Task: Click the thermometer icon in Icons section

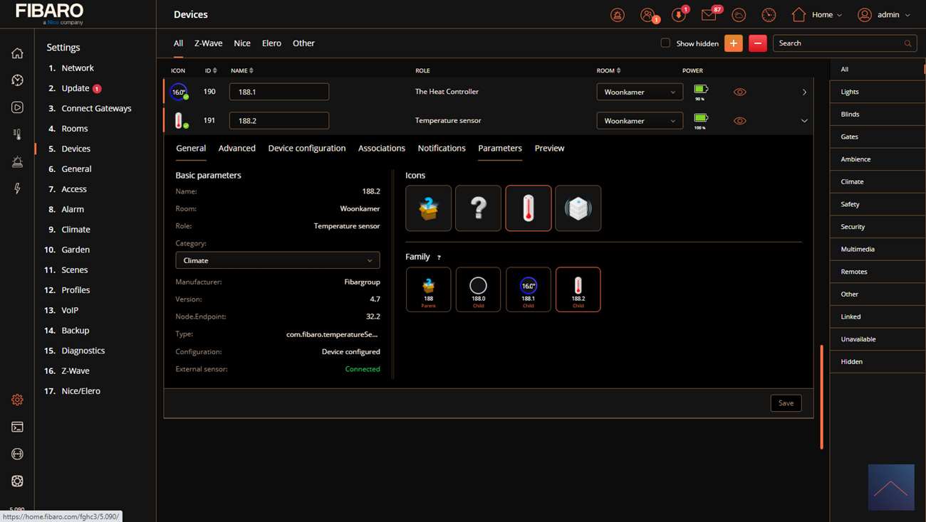Action: 528,208
